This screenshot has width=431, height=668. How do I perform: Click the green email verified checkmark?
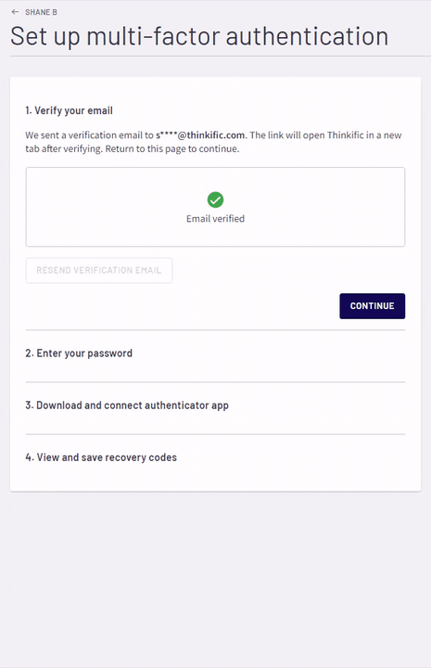pyautogui.click(x=215, y=199)
